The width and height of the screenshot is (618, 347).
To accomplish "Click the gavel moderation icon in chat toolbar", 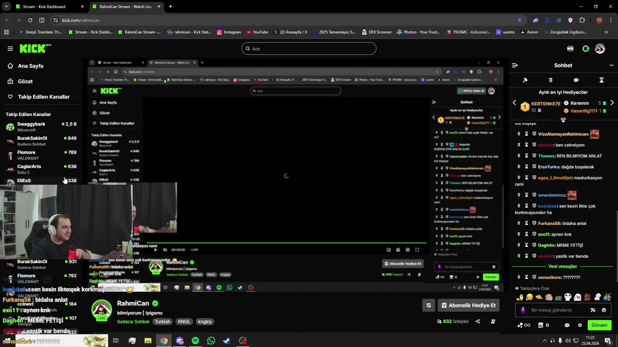I will click(x=525, y=80).
